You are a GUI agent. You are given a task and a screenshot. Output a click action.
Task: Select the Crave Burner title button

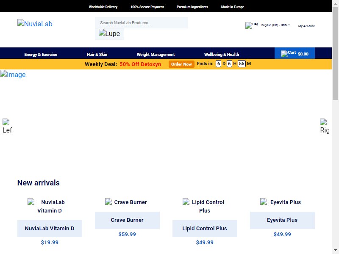point(127,220)
